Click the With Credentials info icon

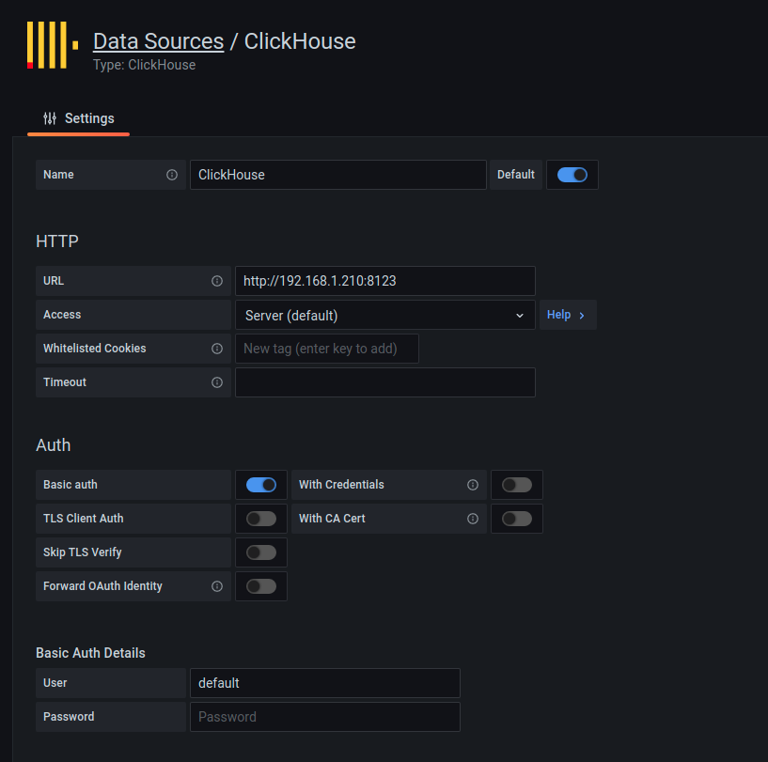pos(472,484)
